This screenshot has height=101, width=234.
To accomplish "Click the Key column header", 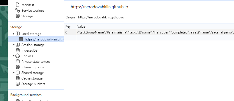I will tap(70, 27).
